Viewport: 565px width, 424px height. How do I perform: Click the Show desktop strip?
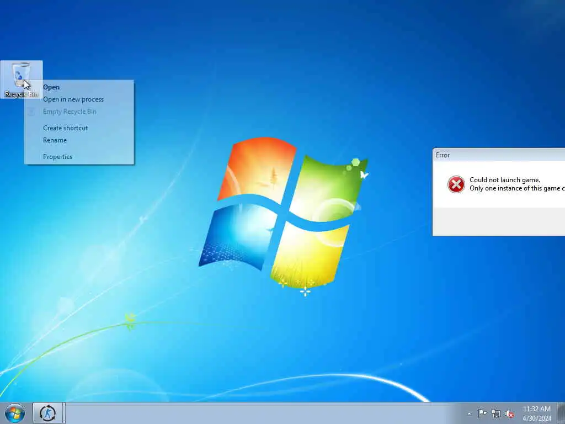tap(561, 413)
